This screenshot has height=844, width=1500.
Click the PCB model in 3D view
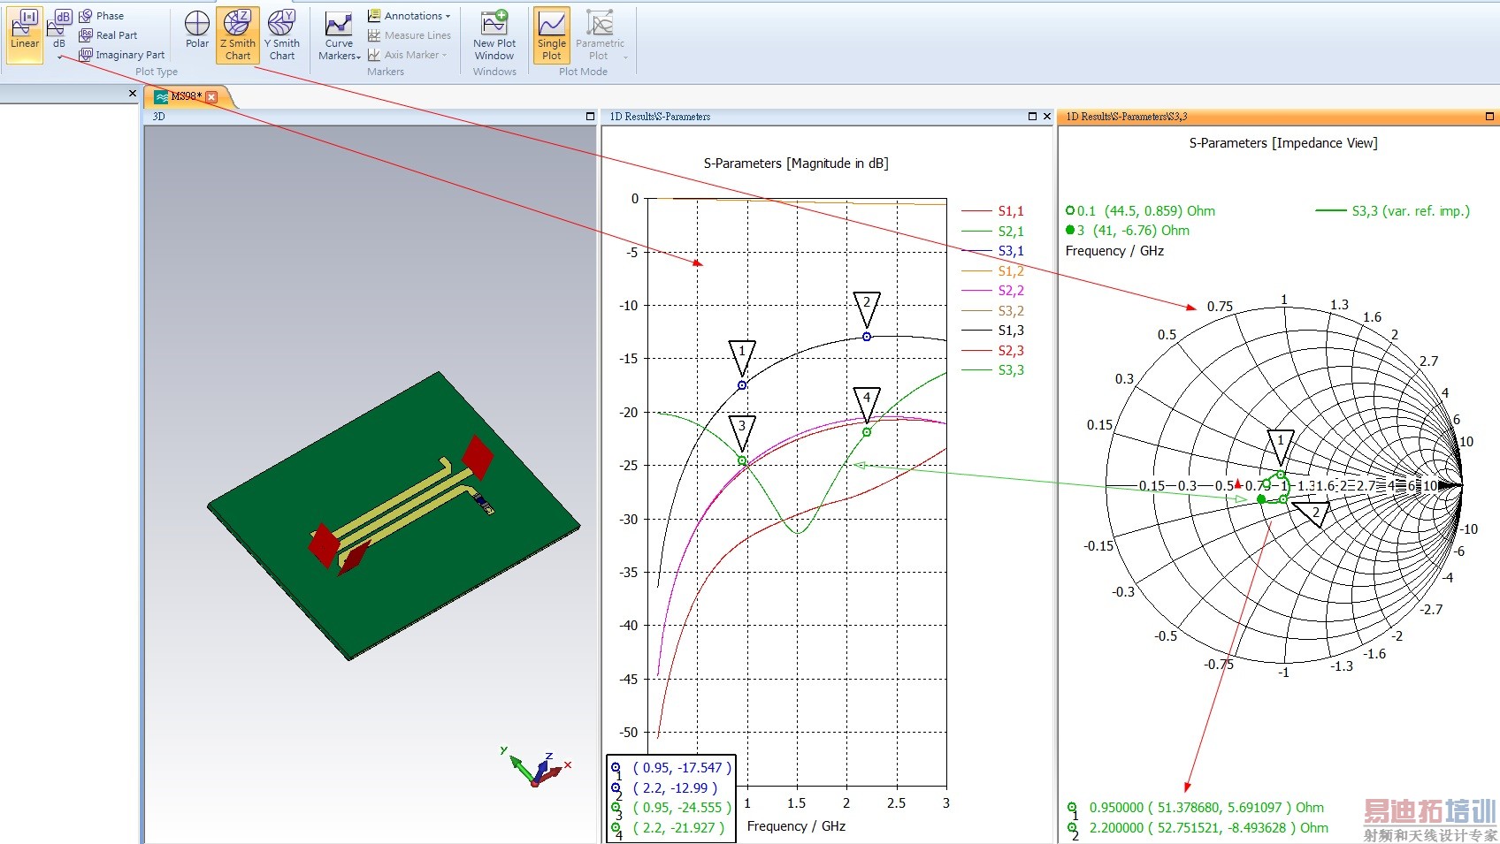(394, 515)
